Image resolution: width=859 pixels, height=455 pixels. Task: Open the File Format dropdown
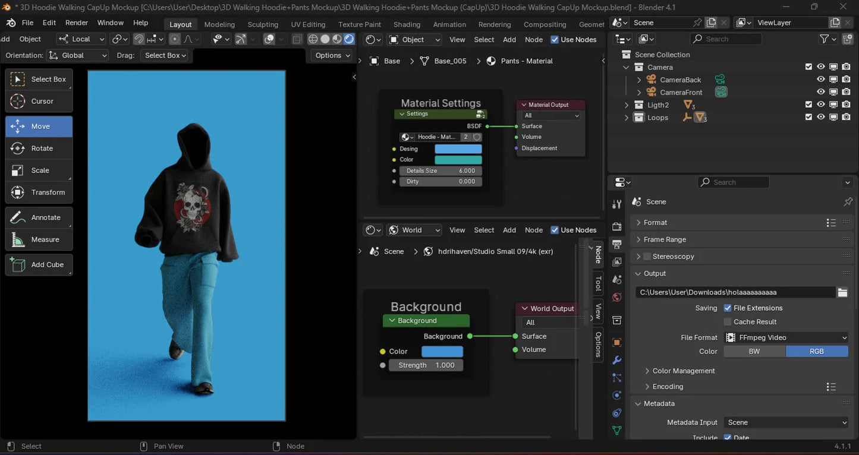pos(786,337)
